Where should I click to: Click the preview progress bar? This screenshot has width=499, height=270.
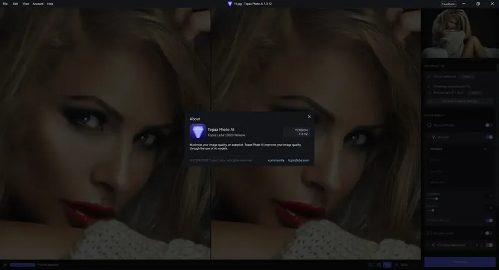click(22, 264)
